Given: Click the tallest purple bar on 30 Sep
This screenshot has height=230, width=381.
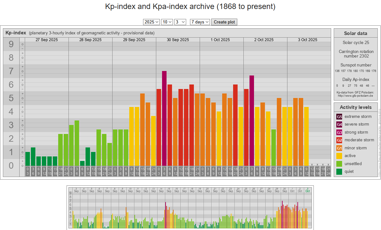Looking at the screenshot, I should 164,118.
